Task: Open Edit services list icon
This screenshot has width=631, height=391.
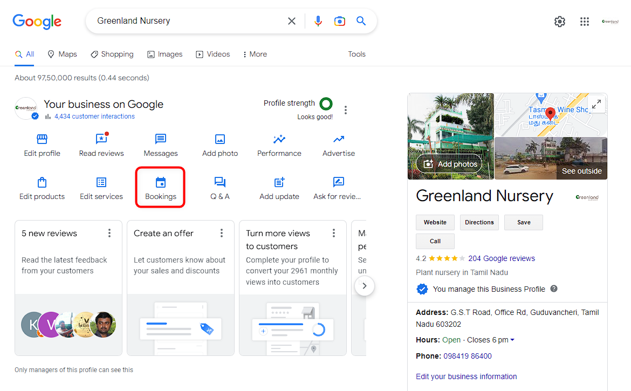Action: (x=101, y=182)
